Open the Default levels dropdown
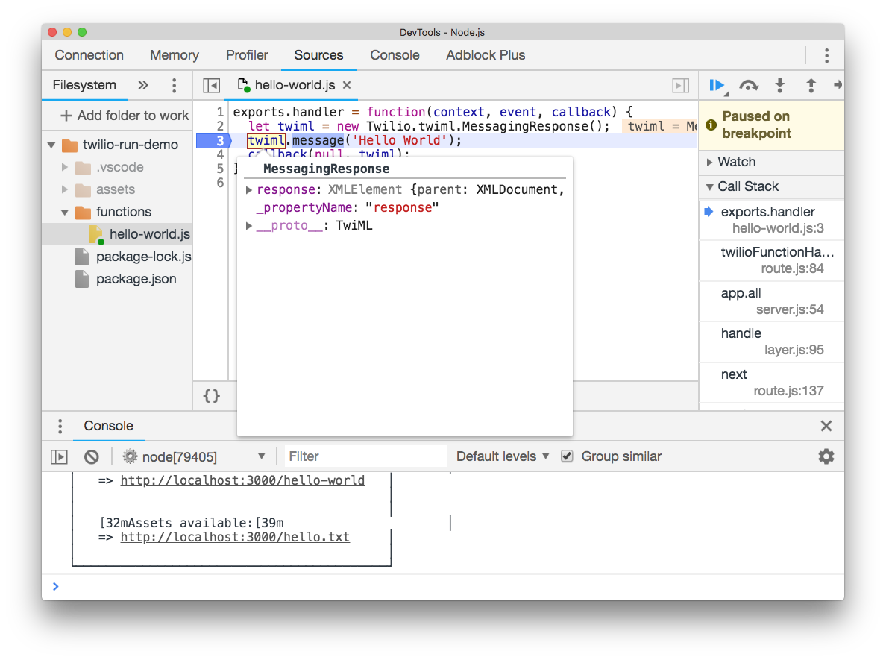This screenshot has width=886, height=660. [503, 456]
